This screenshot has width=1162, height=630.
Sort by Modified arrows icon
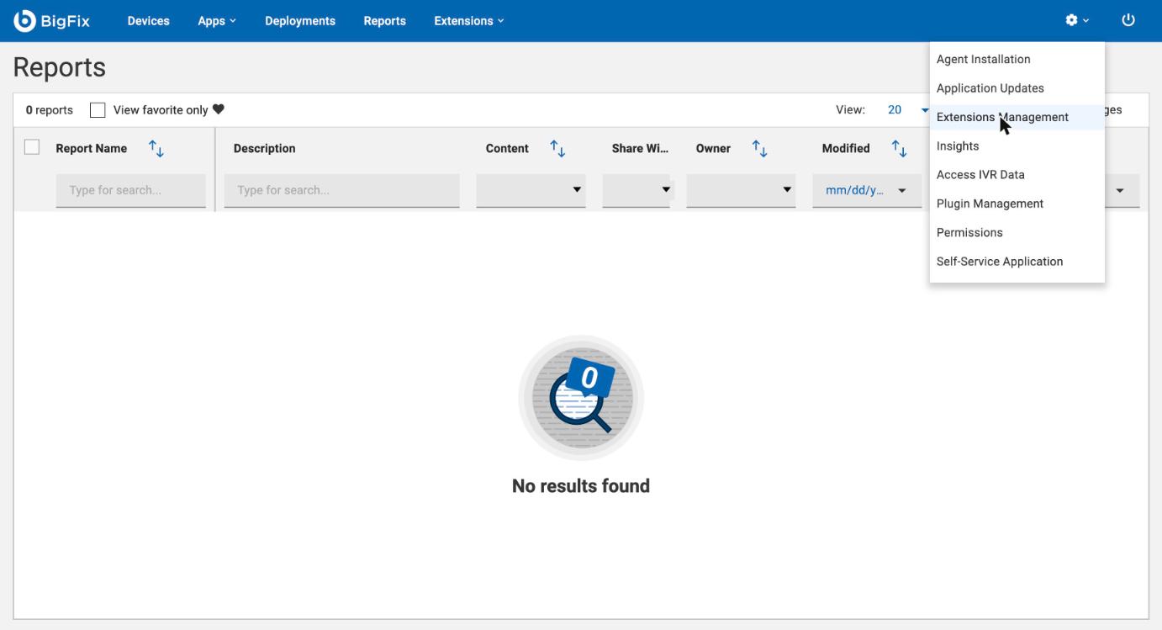point(899,149)
